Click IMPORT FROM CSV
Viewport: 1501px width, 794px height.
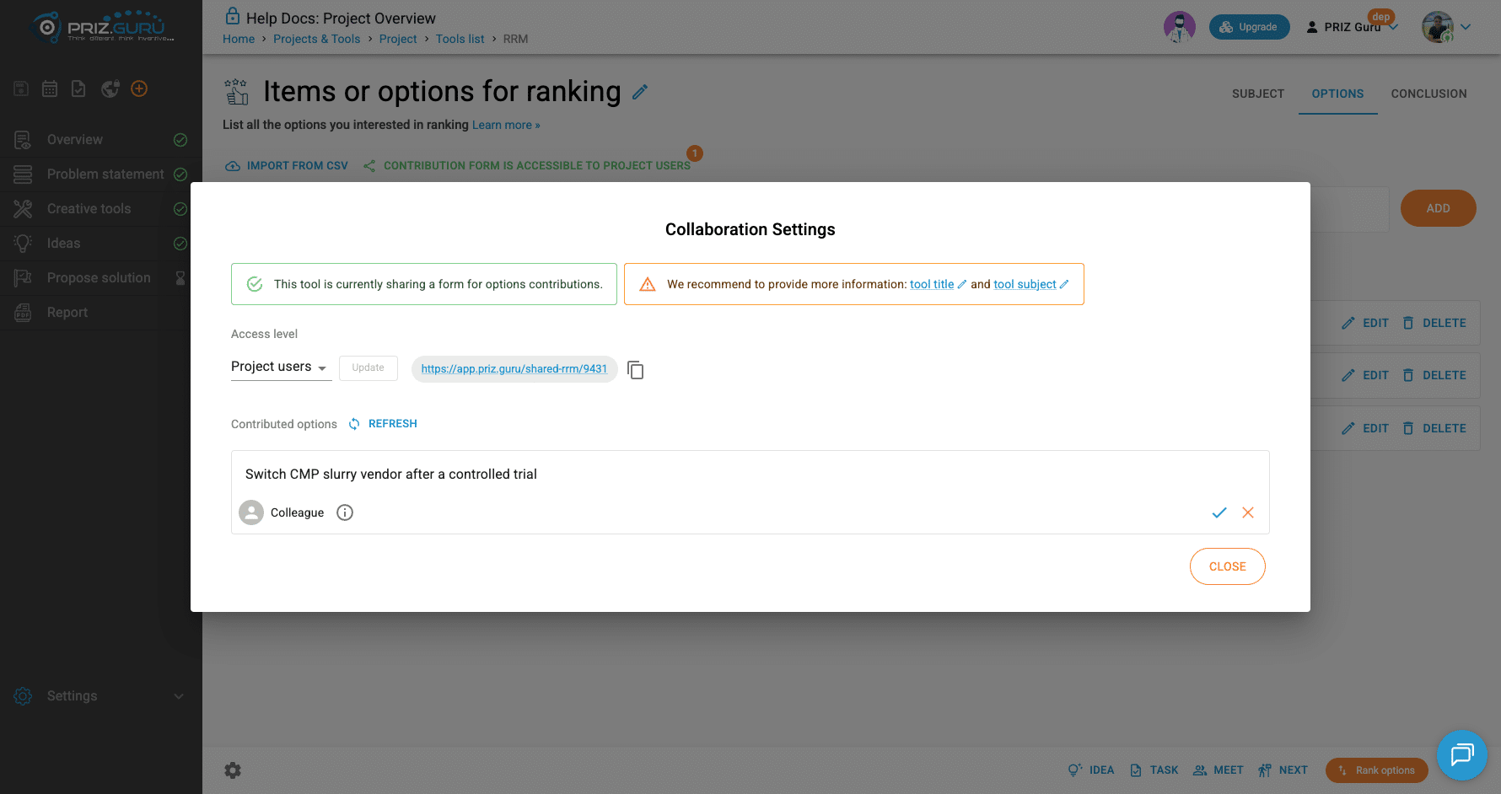tap(287, 166)
